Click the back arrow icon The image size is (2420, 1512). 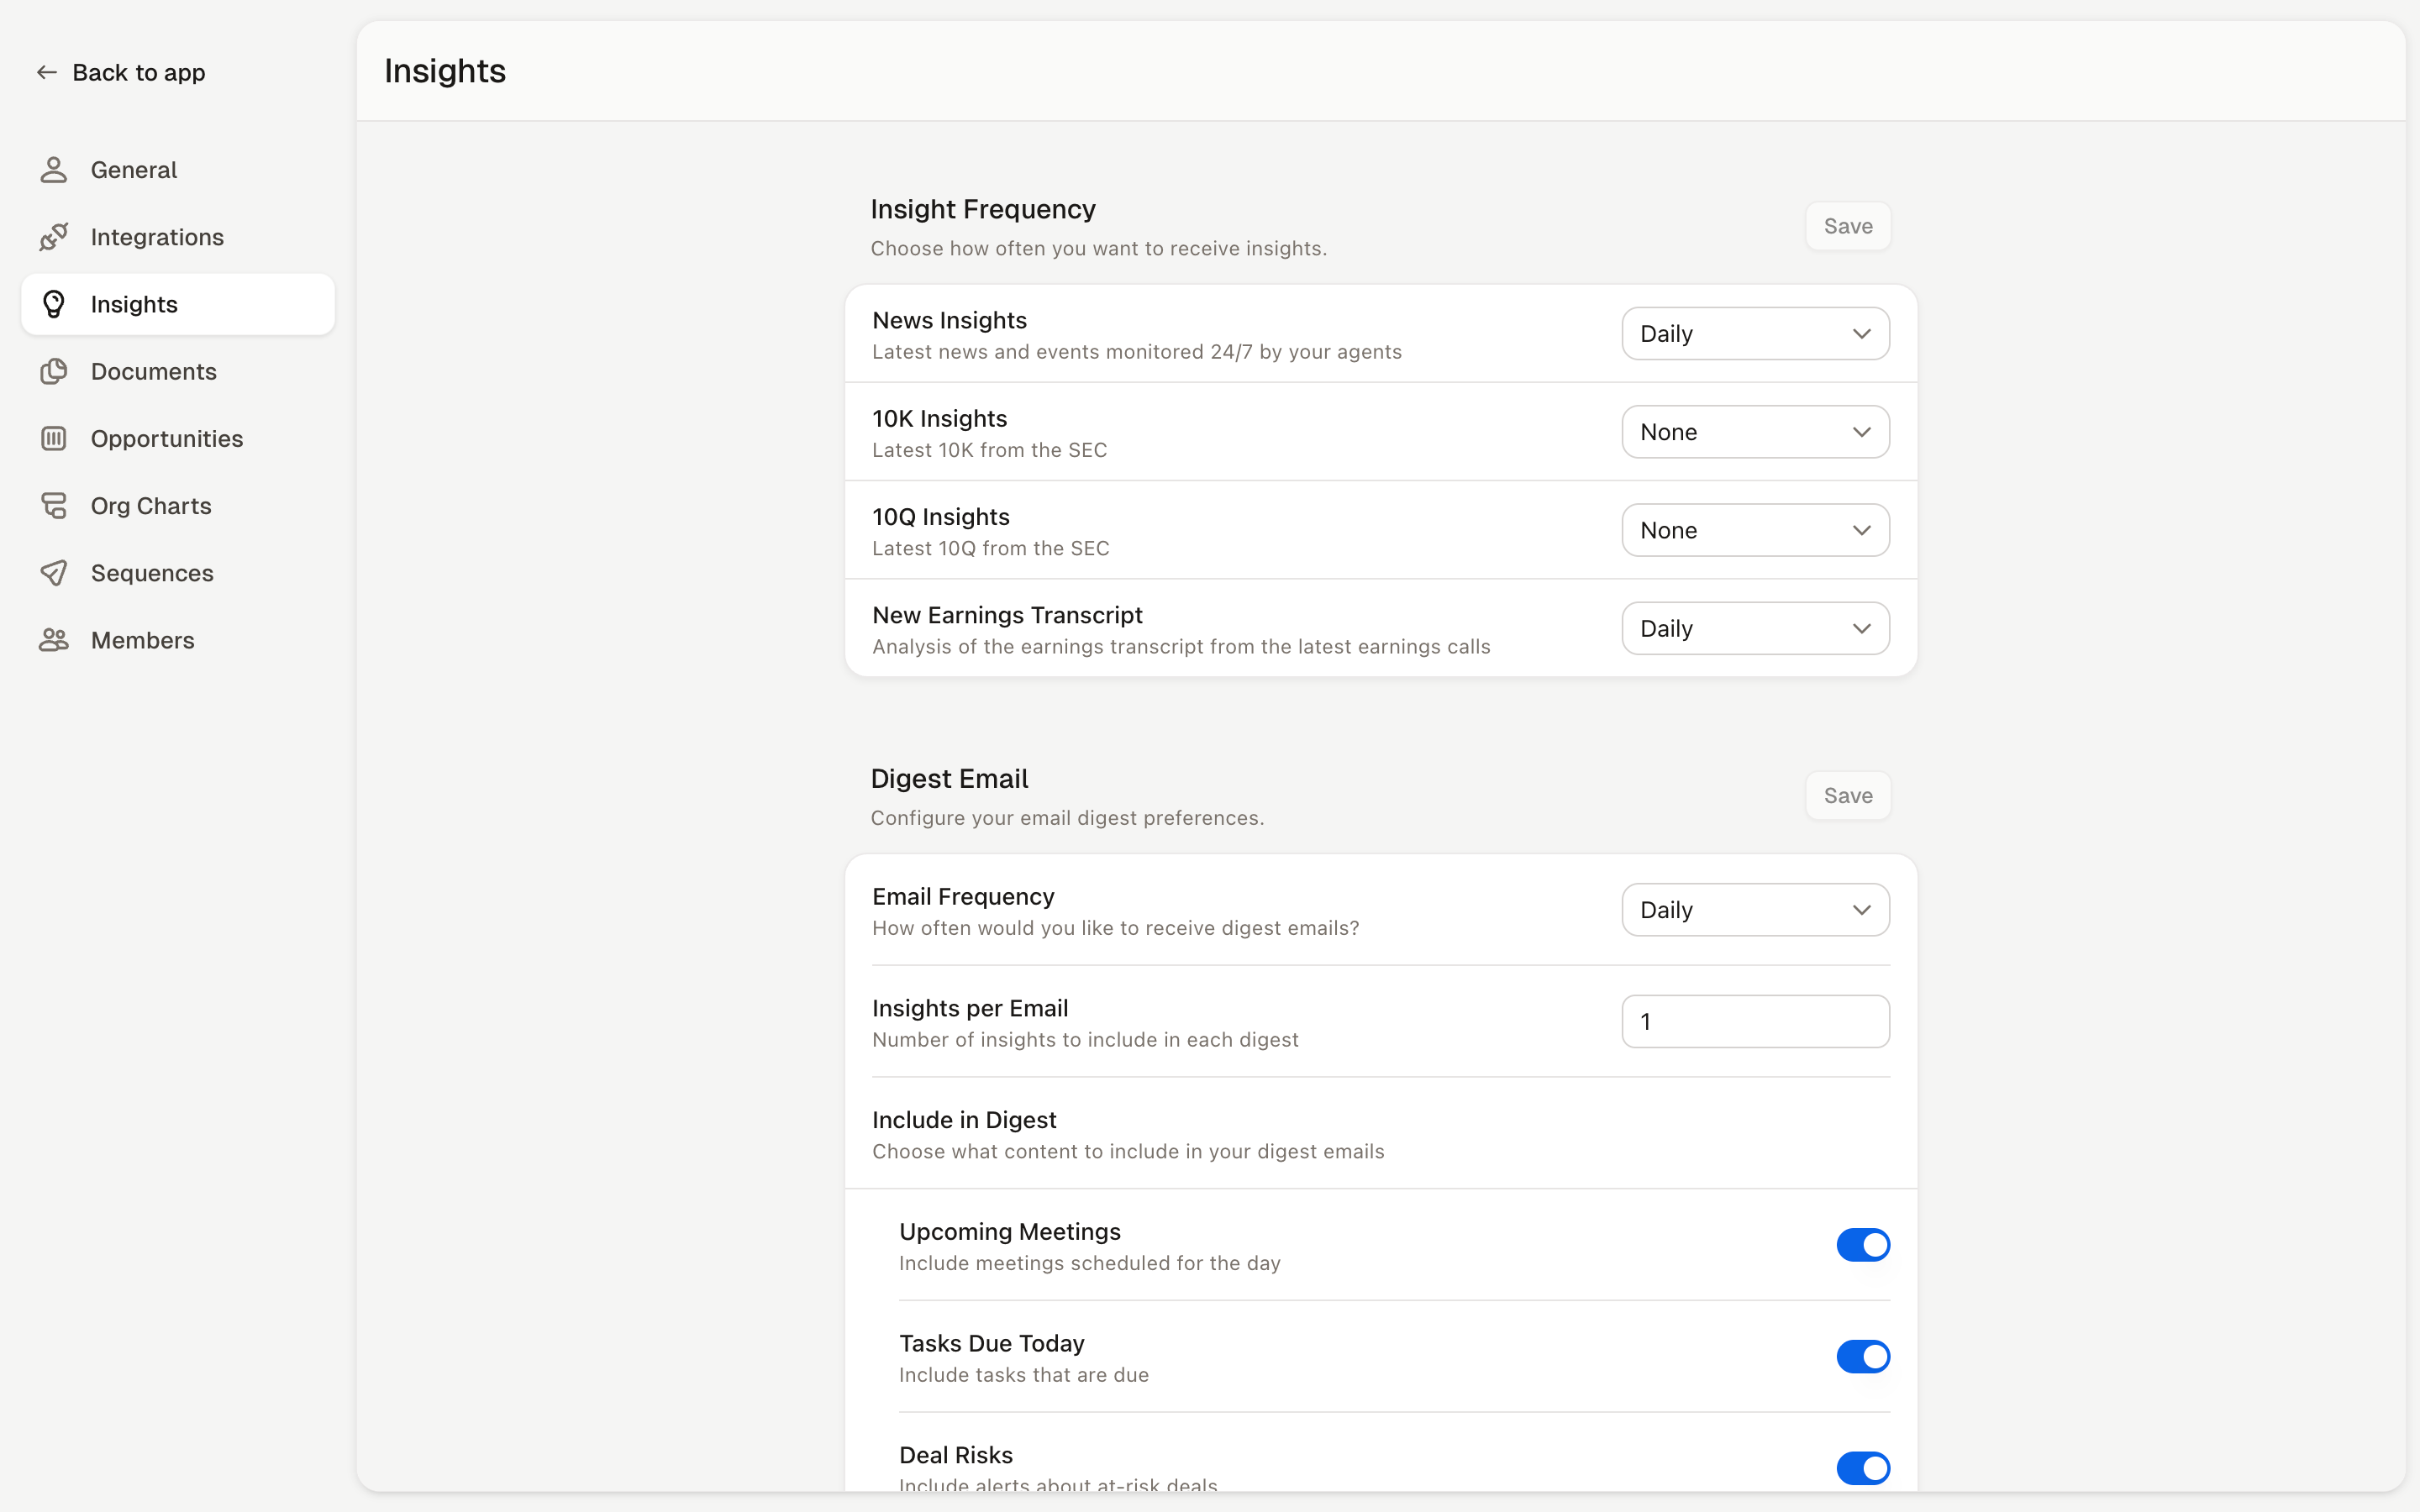[46, 72]
